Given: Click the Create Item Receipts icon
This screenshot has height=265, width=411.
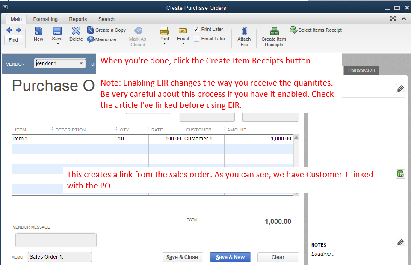Looking at the screenshot, I should click(x=273, y=36).
